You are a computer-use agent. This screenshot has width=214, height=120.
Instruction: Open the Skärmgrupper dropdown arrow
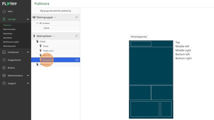(55, 18)
